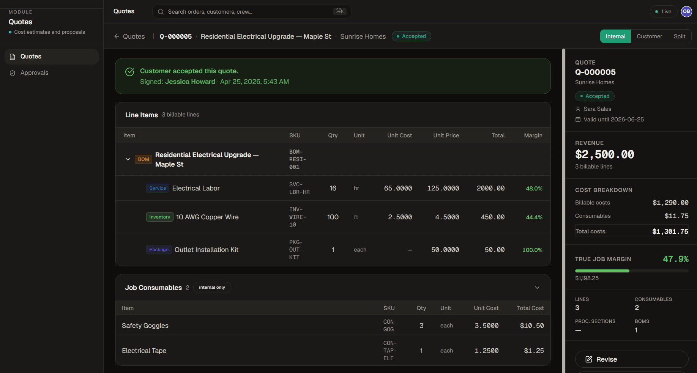
Task: Click the $11.75 consumables cost value
Action: pyautogui.click(x=676, y=216)
